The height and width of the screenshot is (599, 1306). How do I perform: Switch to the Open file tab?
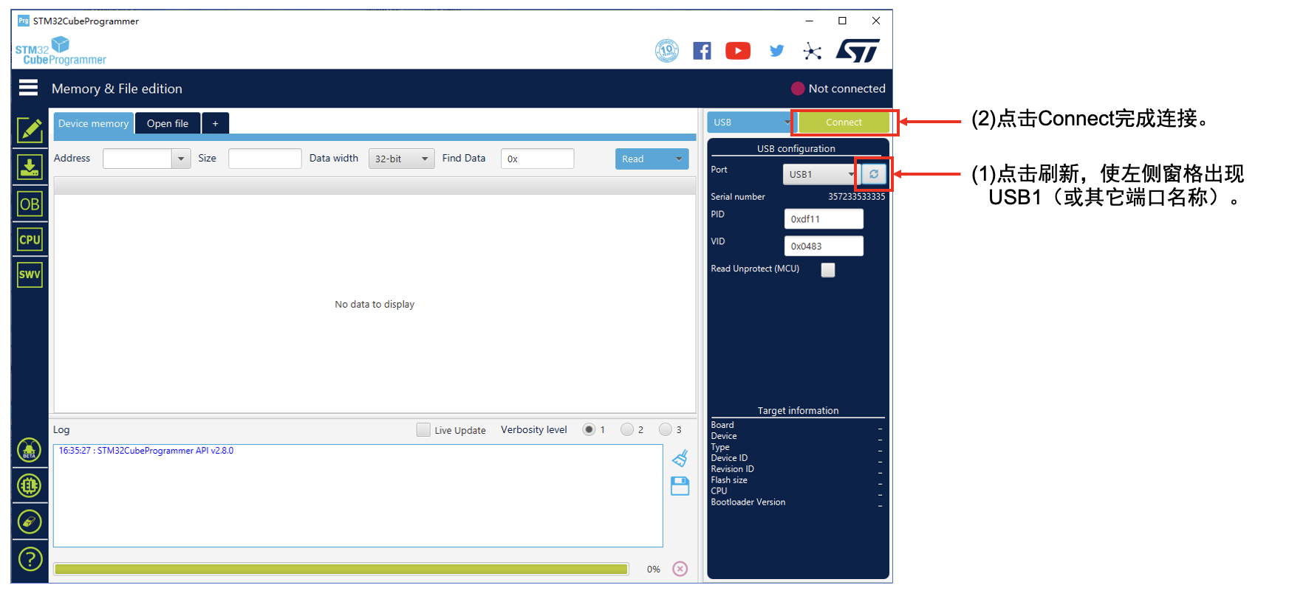168,124
